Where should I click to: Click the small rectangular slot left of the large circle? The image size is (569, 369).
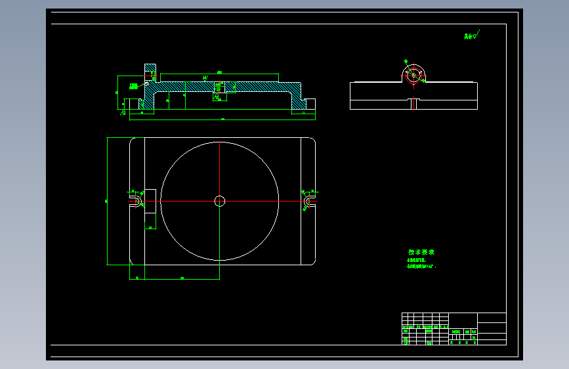(x=150, y=201)
